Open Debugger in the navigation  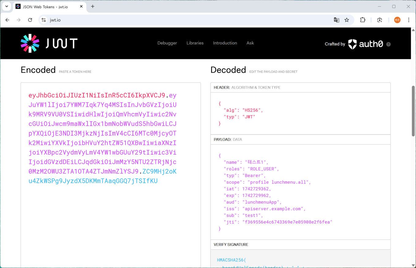(167, 43)
